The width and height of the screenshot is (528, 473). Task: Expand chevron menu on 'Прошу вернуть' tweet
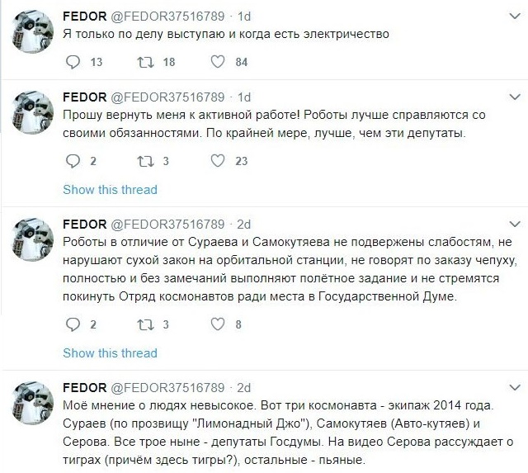point(515,97)
